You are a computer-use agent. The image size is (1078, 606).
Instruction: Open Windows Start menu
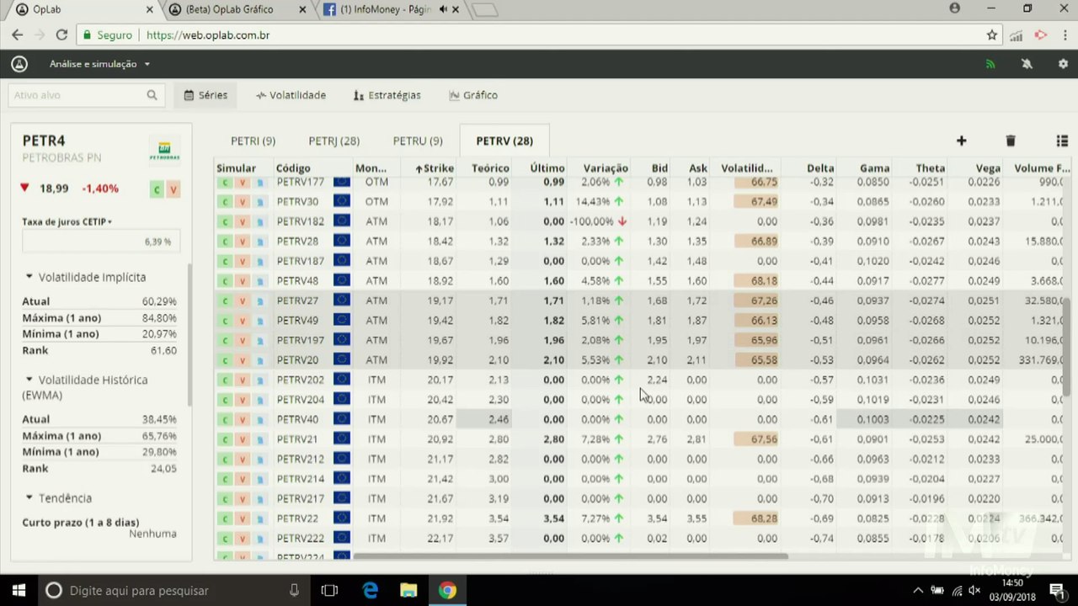[19, 590]
